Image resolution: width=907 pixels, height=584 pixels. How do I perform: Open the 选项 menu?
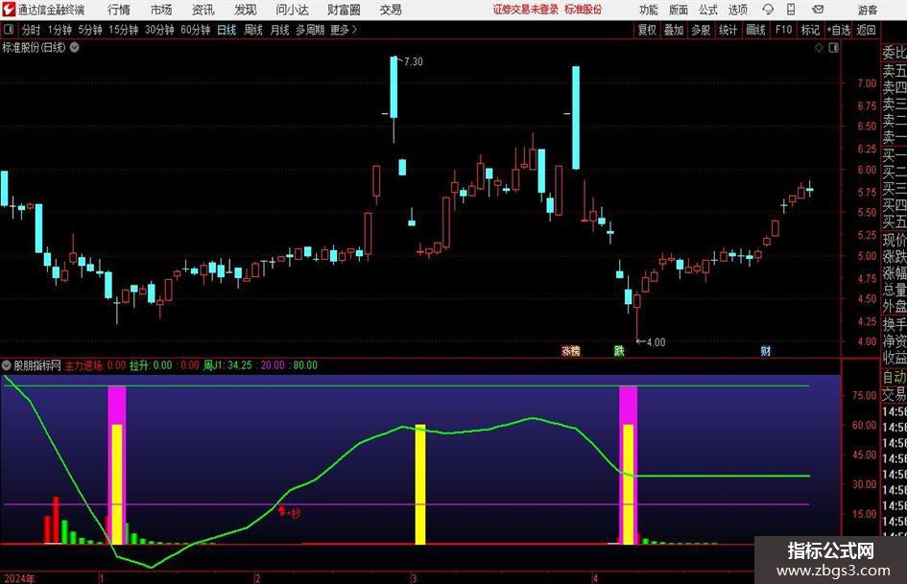click(x=737, y=10)
